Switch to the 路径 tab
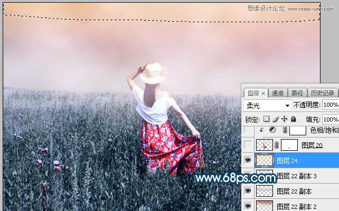 [297, 93]
